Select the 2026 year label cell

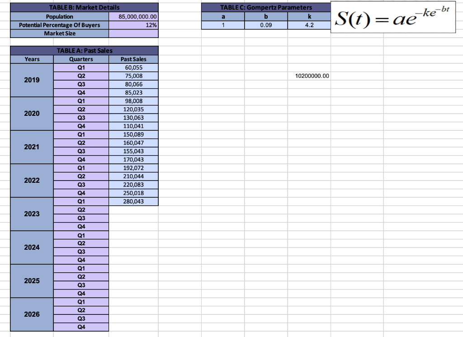[31, 314]
